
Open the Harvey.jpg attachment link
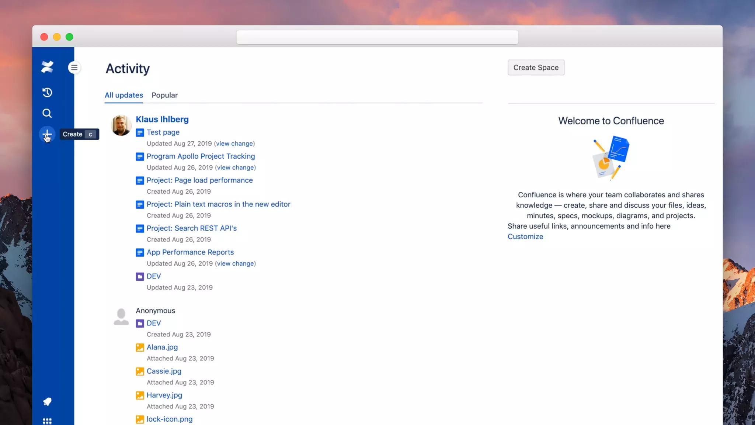[x=164, y=395]
